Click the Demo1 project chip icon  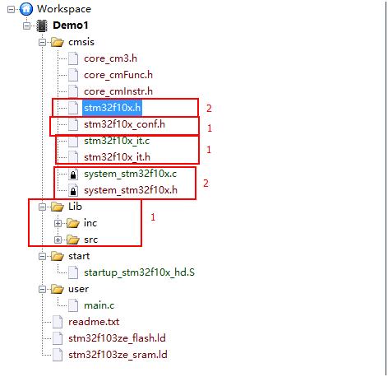42,26
